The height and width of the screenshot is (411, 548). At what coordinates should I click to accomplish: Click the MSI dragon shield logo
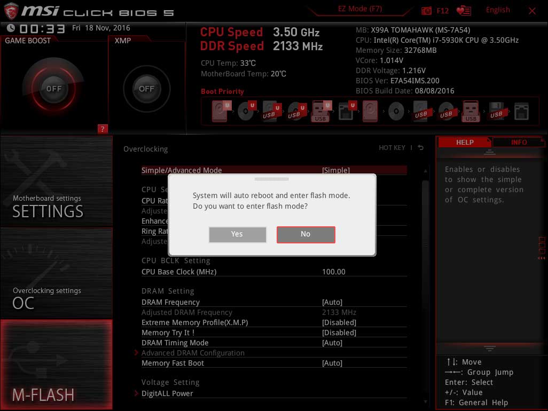(x=11, y=11)
